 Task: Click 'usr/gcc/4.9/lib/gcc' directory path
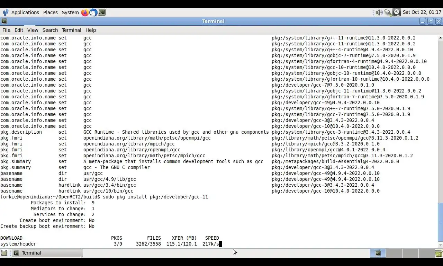(x=110, y=179)
